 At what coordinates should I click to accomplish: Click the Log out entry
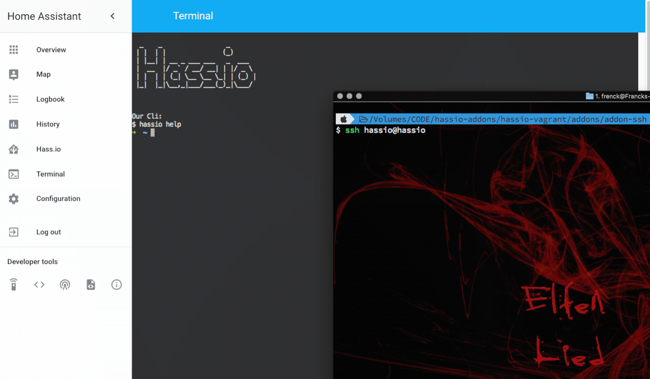(x=48, y=232)
